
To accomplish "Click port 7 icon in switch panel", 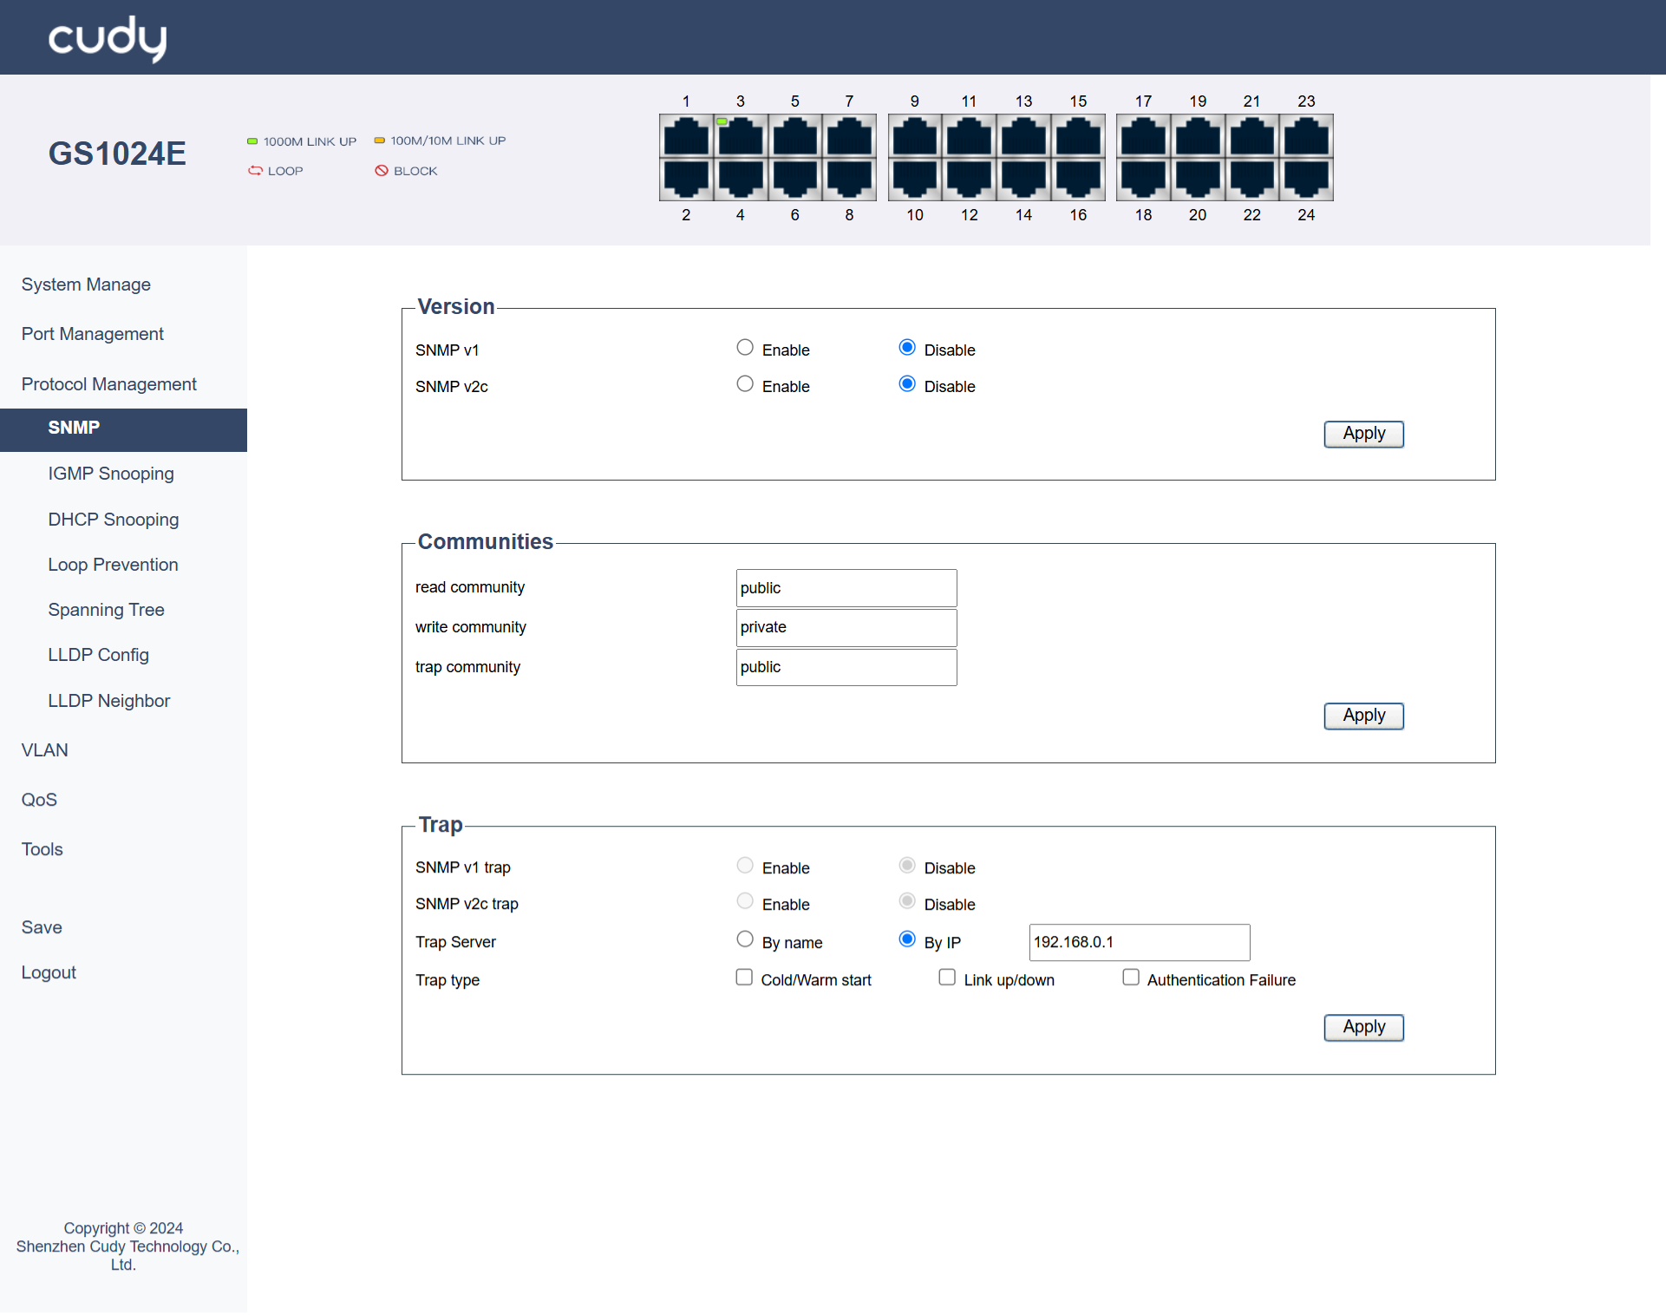I will [850, 136].
